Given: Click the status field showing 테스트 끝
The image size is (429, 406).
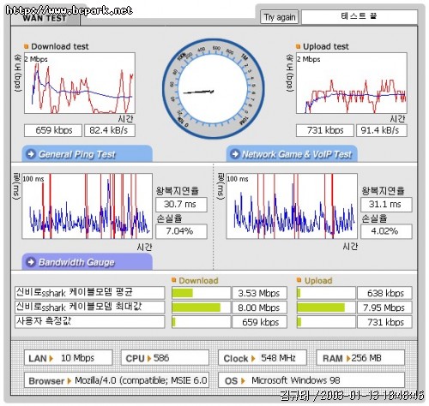Looking at the screenshot, I should click(x=360, y=17).
